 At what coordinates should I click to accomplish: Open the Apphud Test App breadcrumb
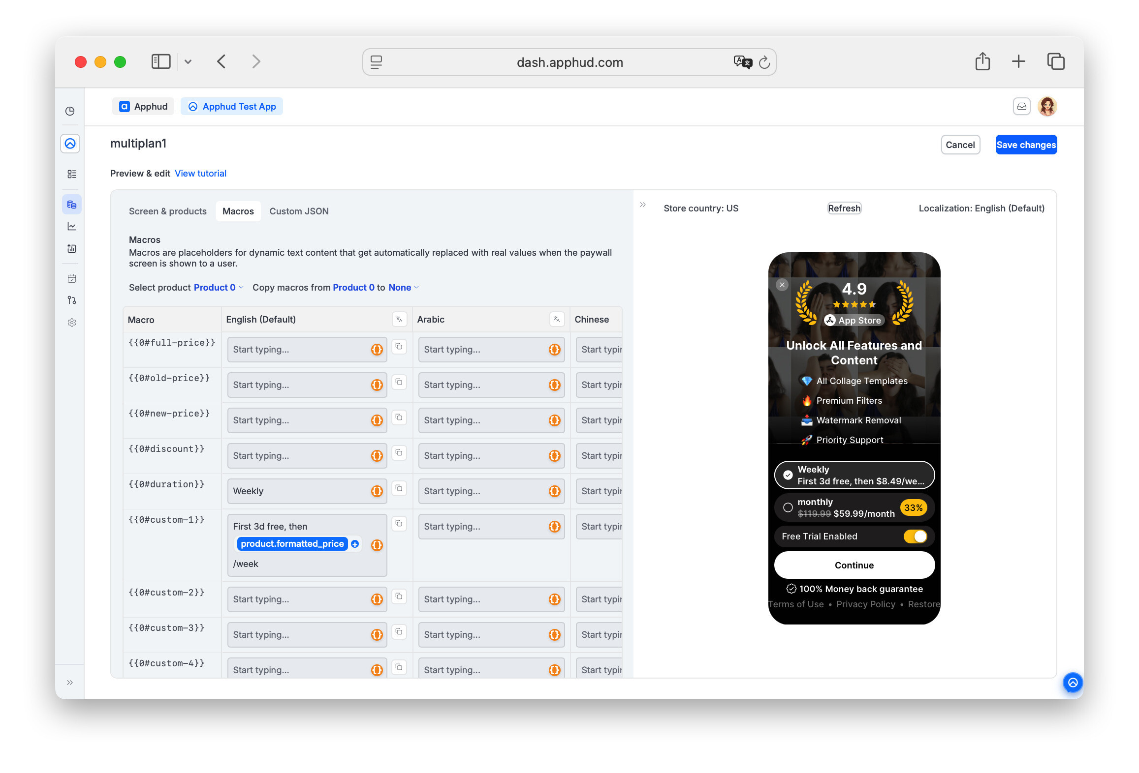(x=232, y=106)
